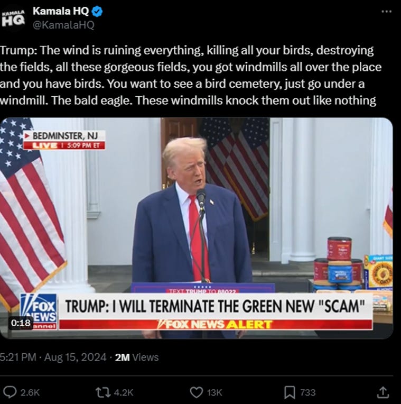The height and width of the screenshot is (404, 401).
Task: Click the 733 bookmarks count
Action: (x=308, y=392)
